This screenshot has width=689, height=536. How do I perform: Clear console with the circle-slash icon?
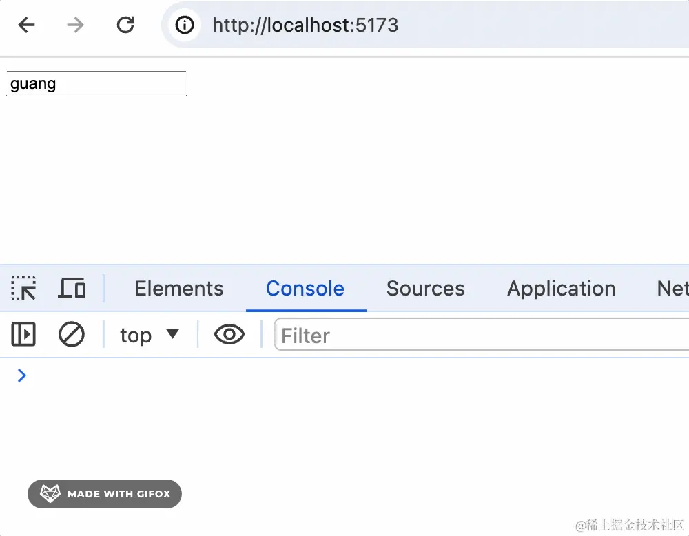point(72,334)
